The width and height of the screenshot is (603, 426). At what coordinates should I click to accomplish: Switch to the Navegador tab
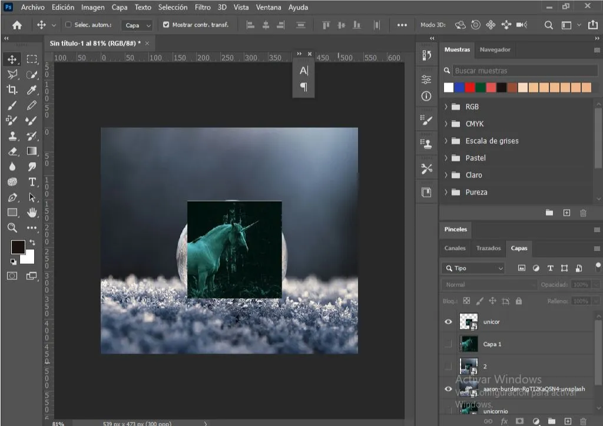(x=495, y=49)
